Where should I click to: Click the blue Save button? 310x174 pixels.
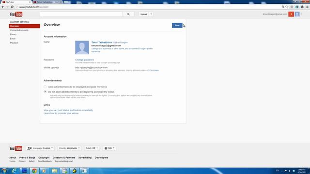177,26
